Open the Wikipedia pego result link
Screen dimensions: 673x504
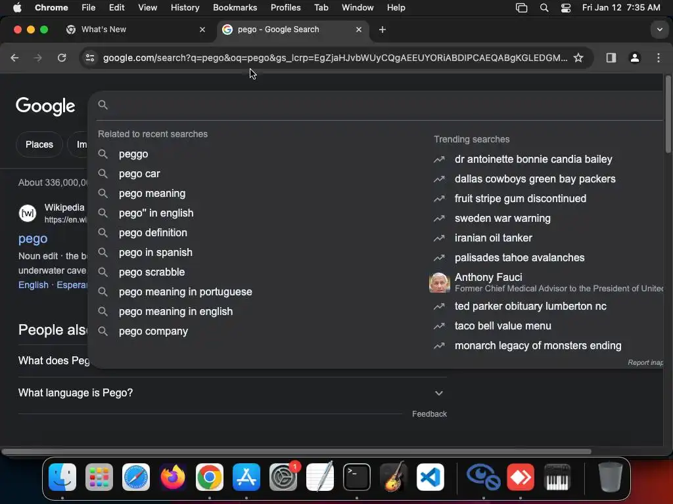[33, 239]
